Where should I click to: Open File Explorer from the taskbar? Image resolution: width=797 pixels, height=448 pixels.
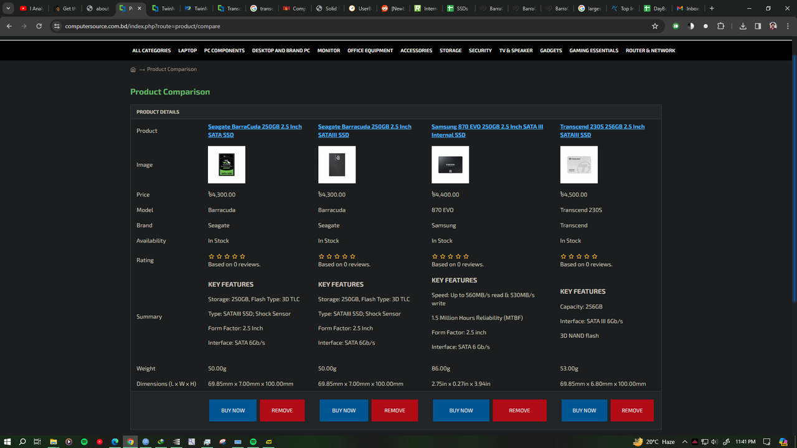point(54,442)
